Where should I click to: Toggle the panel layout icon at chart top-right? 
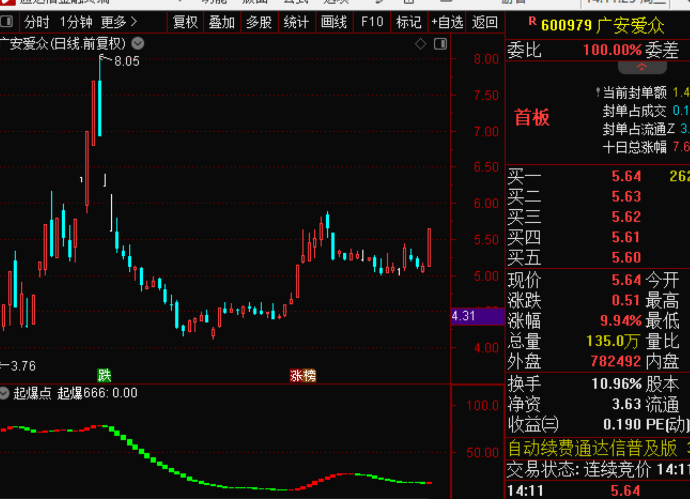[439, 44]
